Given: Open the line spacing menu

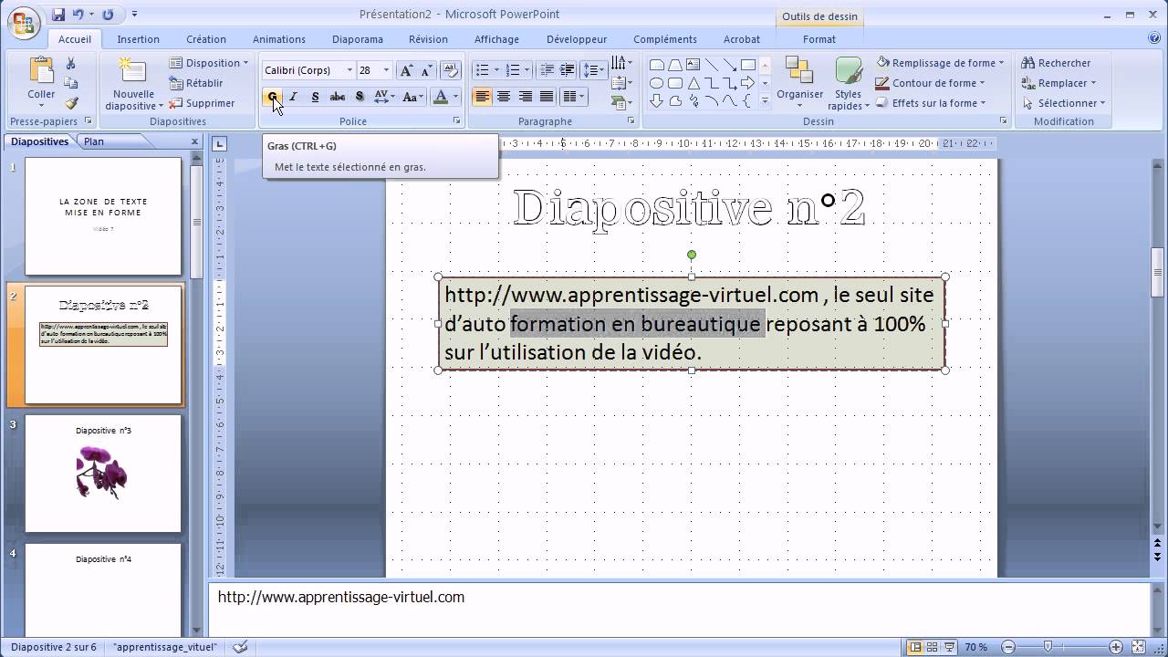Looking at the screenshot, I should [593, 70].
